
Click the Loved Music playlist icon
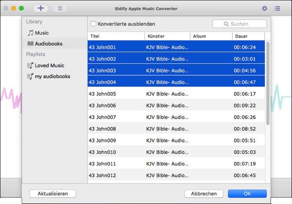30,65
